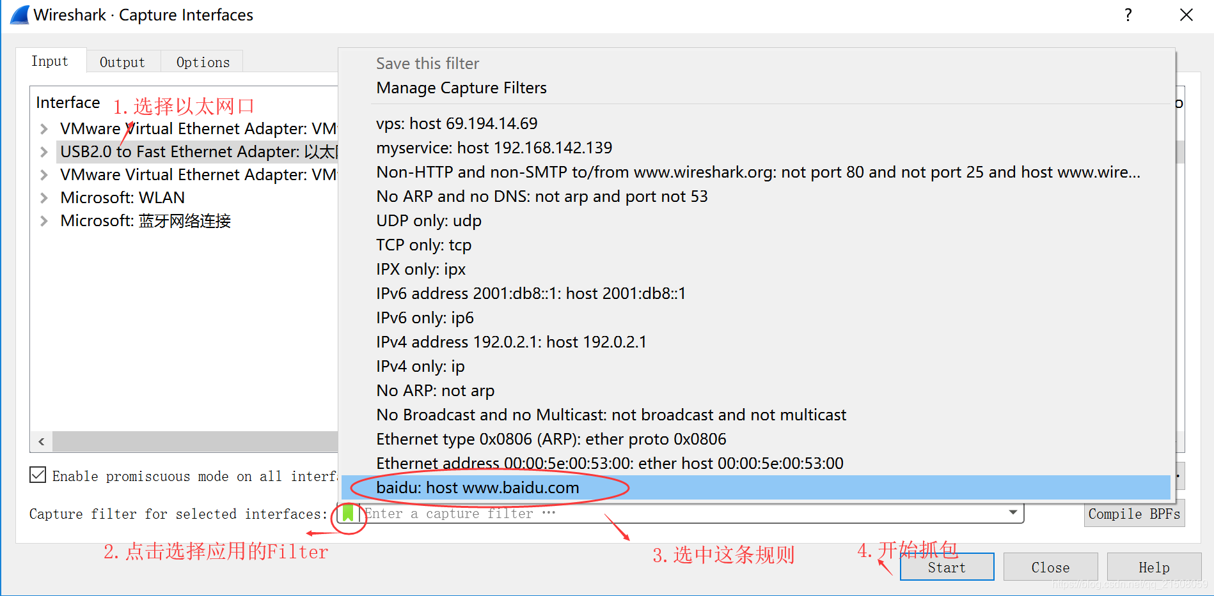Toggle Enable promiscuous mode checkbox

(x=38, y=475)
